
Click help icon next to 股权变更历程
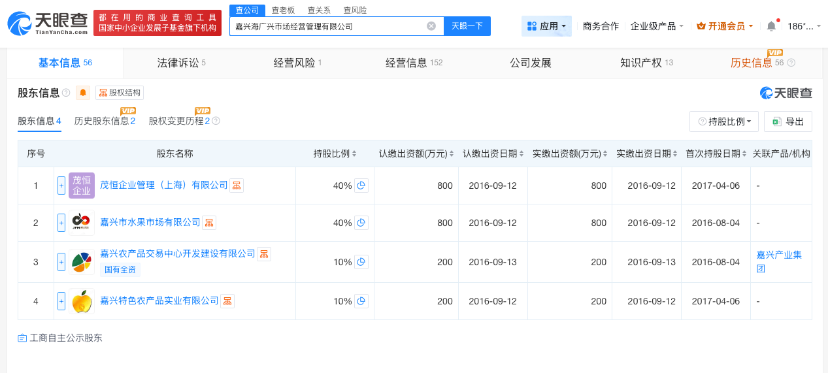tap(216, 121)
